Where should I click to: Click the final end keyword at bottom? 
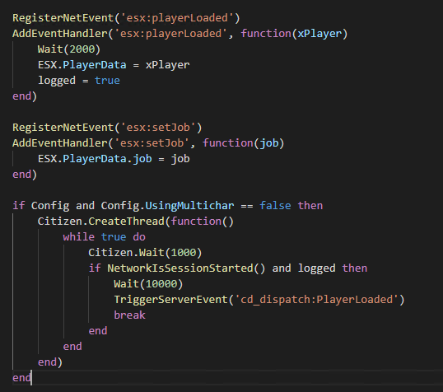coord(21,378)
